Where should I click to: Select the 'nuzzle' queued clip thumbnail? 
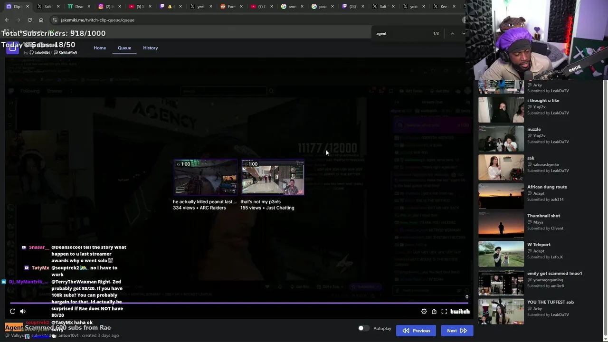tap(501, 138)
